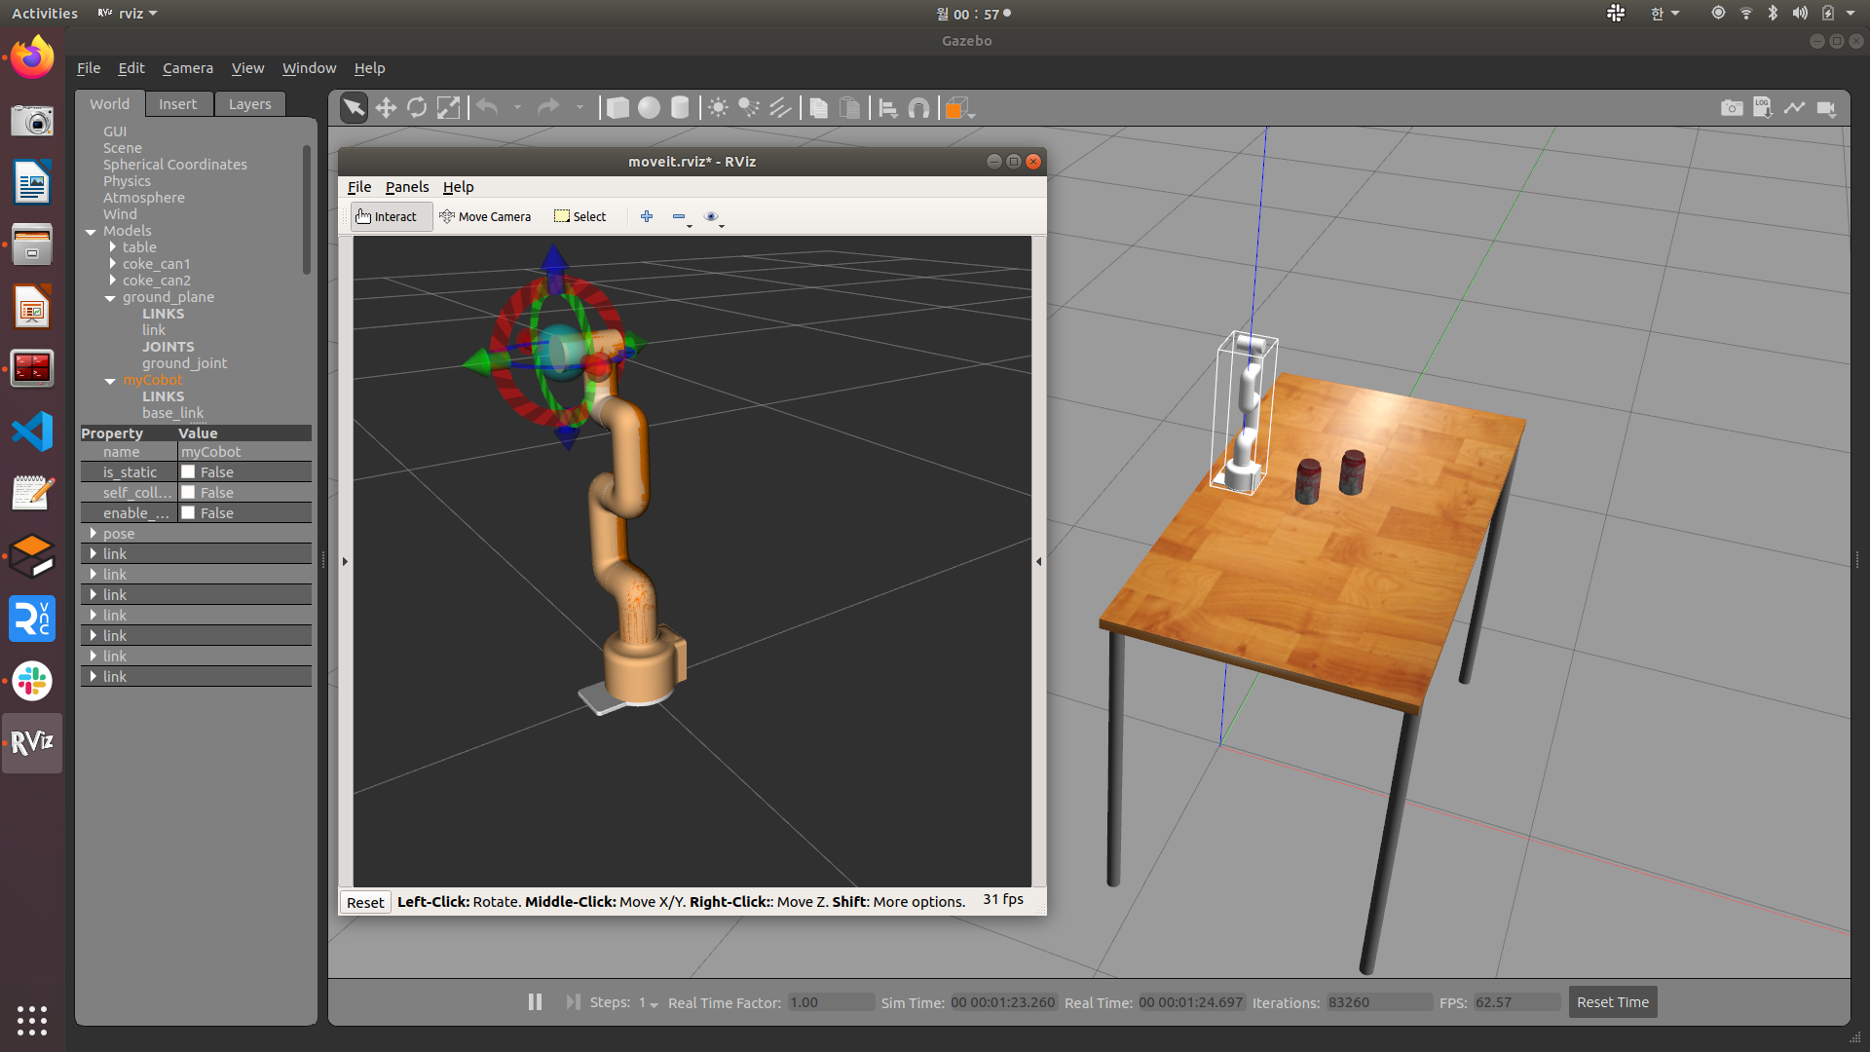The height and width of the screenshot is (1052, 1870).
Task: Expand the coke_can2 model item
Action: click(113, 281)
